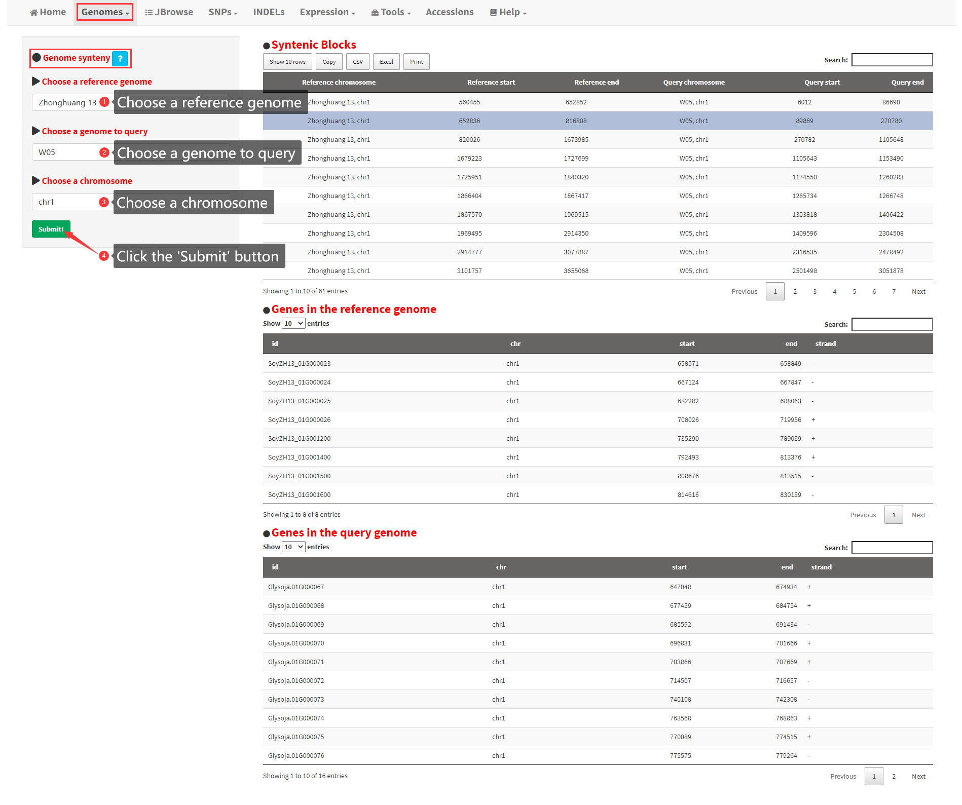This screenshot has width=962, height=805.
Task: Open the Show 10 rows selector
Action: (x=287, y=62)
